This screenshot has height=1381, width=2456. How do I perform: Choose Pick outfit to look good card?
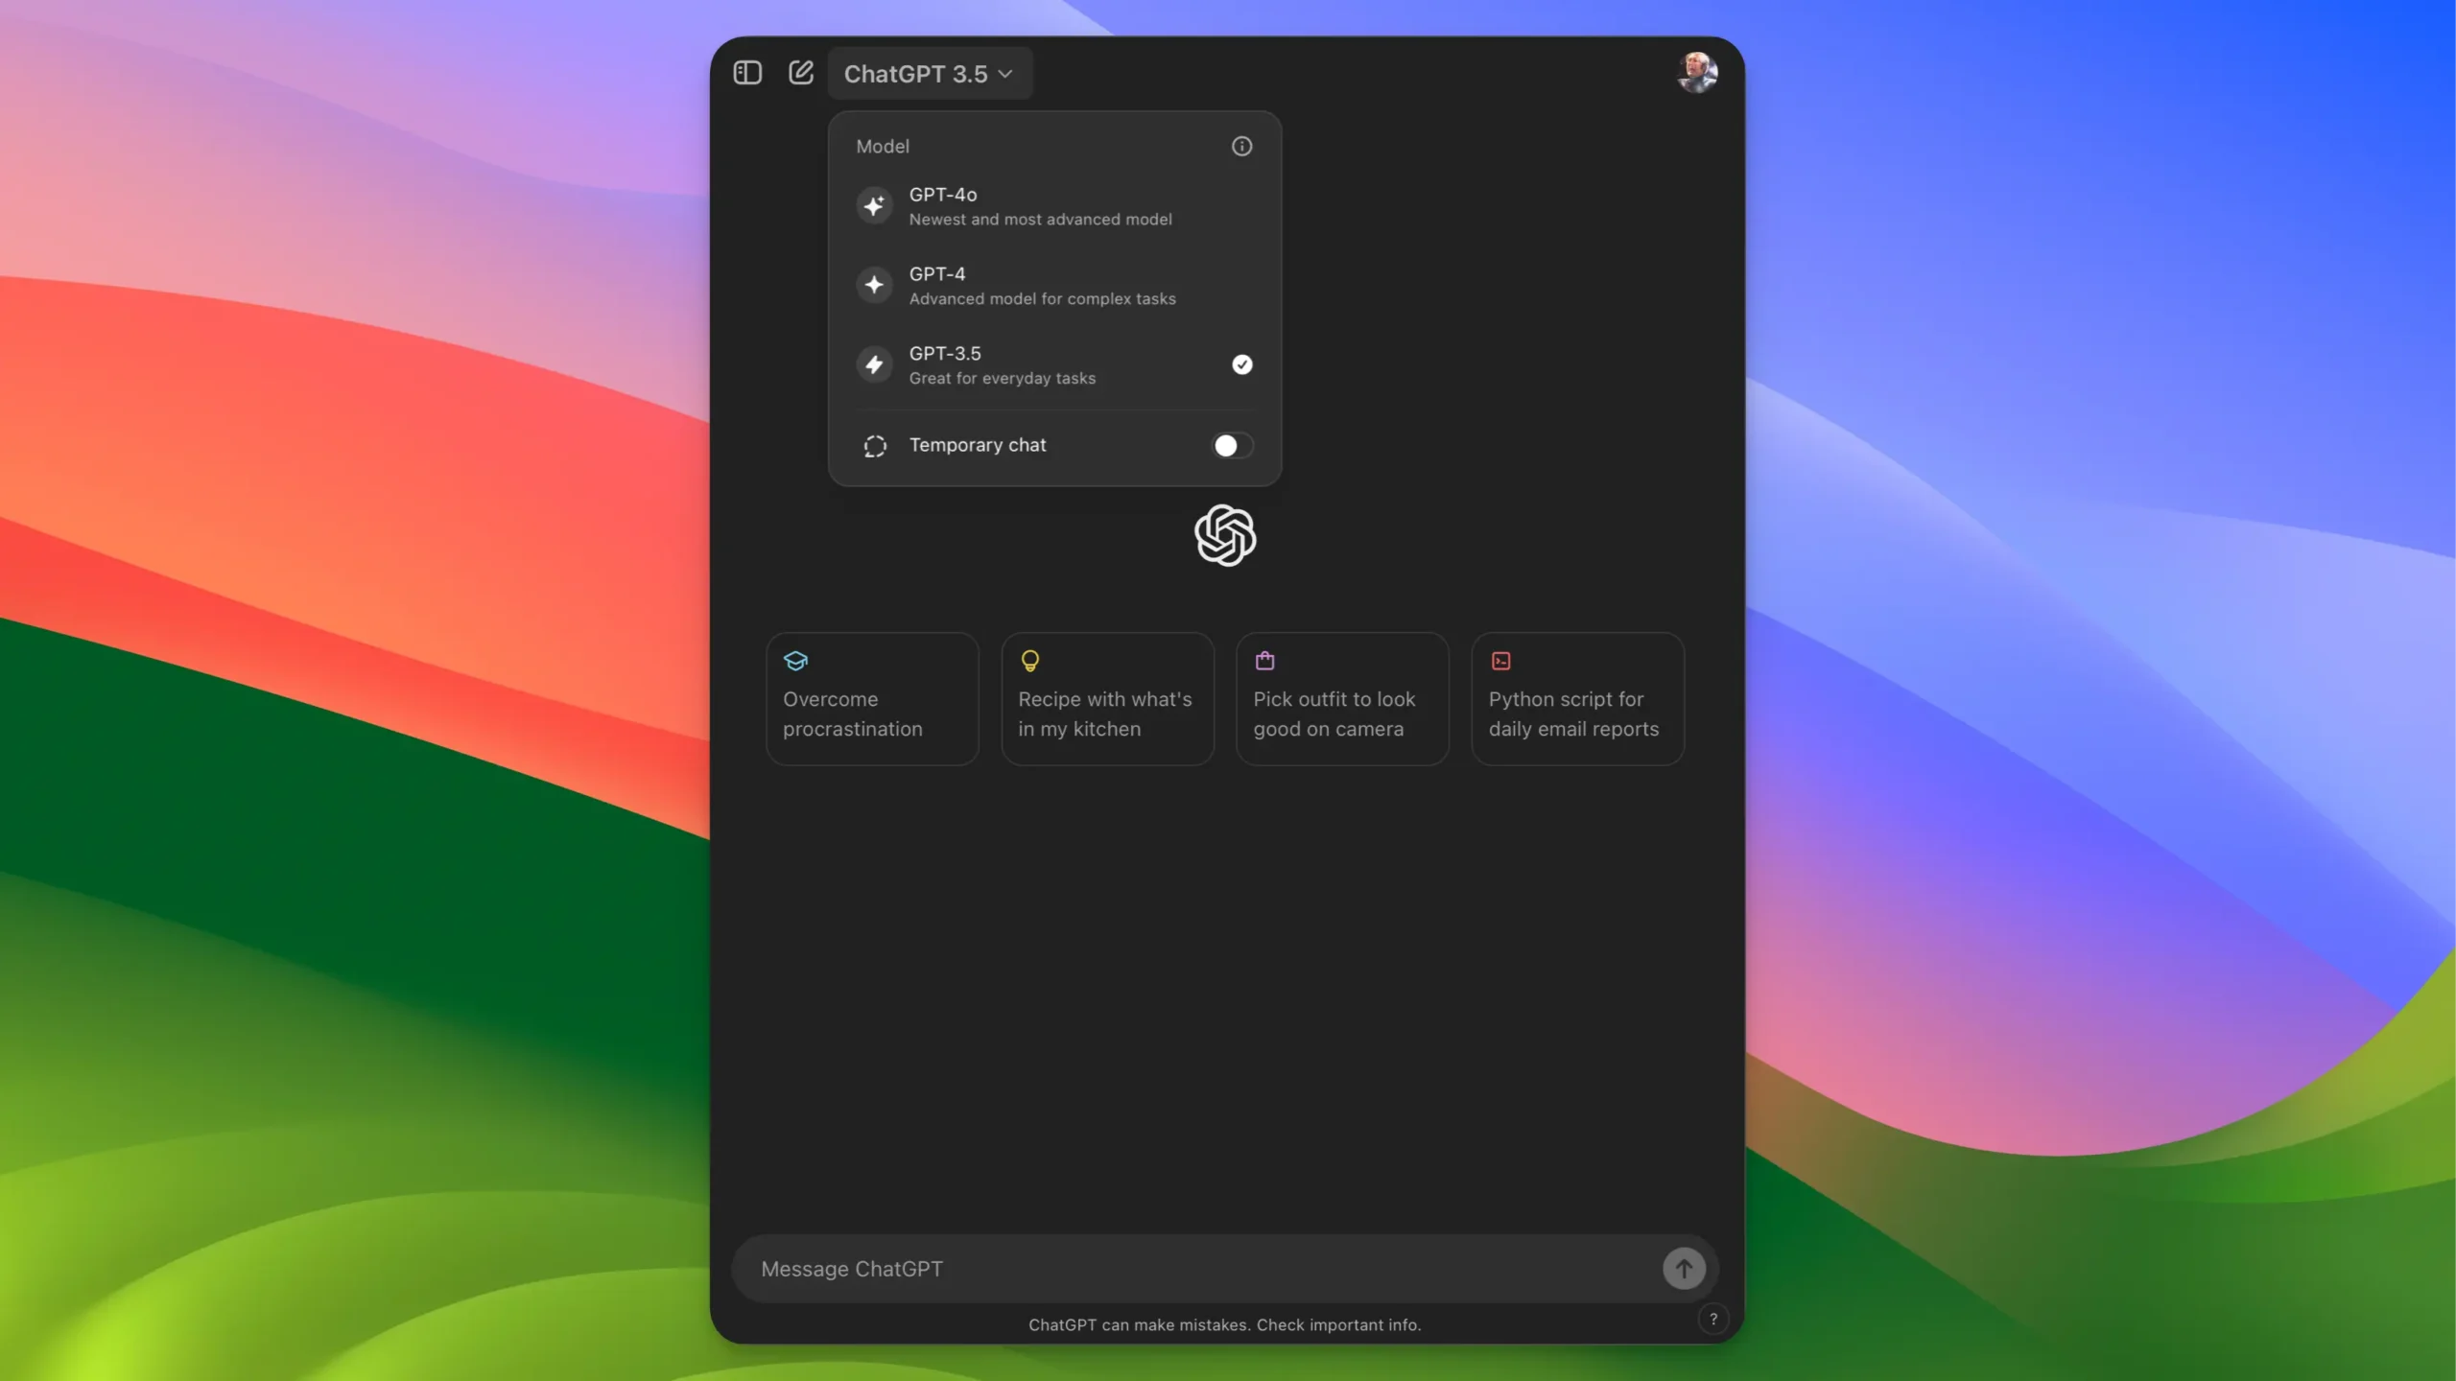(x=1342, y=699)
